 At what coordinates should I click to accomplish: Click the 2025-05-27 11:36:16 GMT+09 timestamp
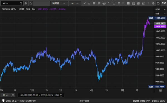[21, 101]
